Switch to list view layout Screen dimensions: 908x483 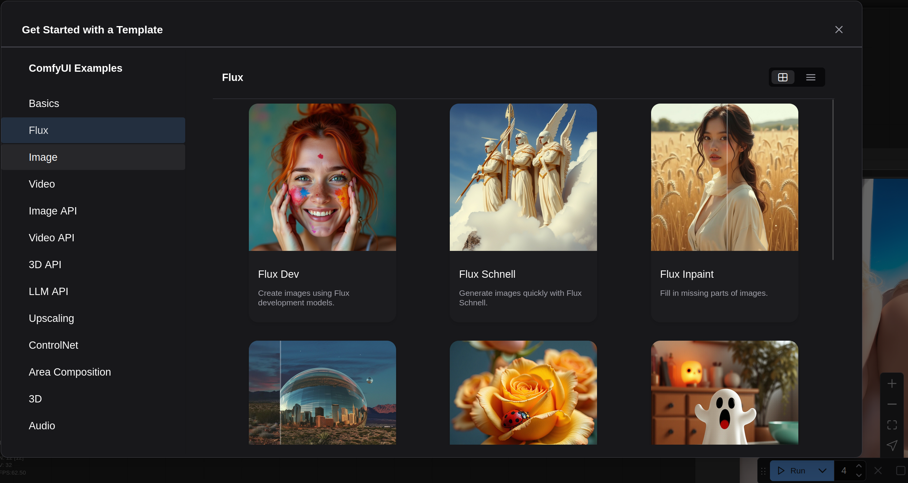pos(811,77)
